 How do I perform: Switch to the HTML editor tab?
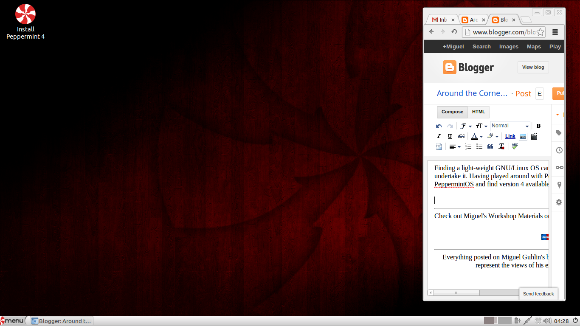tap(479, 112)
